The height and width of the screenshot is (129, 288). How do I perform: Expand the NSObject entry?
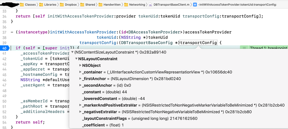coord(80,66)
